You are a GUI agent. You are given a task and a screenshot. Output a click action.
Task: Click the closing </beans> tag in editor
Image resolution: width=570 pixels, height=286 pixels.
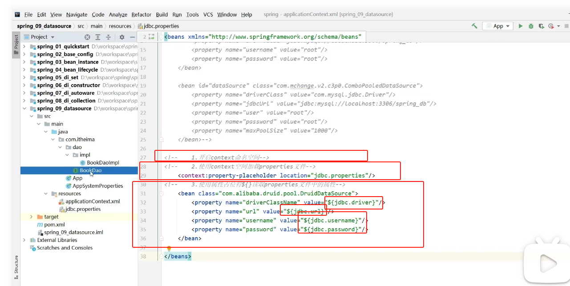[178, 257]
